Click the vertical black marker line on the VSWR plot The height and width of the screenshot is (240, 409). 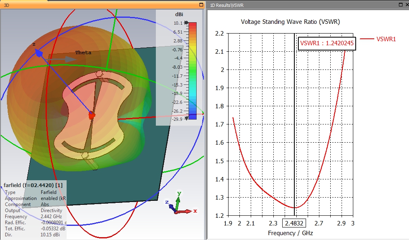coord(294,124)
